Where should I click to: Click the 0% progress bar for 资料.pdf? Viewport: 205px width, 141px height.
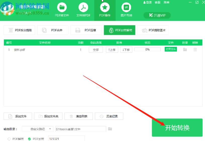tap(147, 49)
